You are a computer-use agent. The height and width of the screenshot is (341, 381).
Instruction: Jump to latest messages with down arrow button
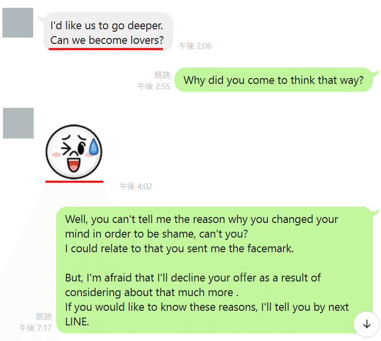pyautogui.click(x=366, y=324)
